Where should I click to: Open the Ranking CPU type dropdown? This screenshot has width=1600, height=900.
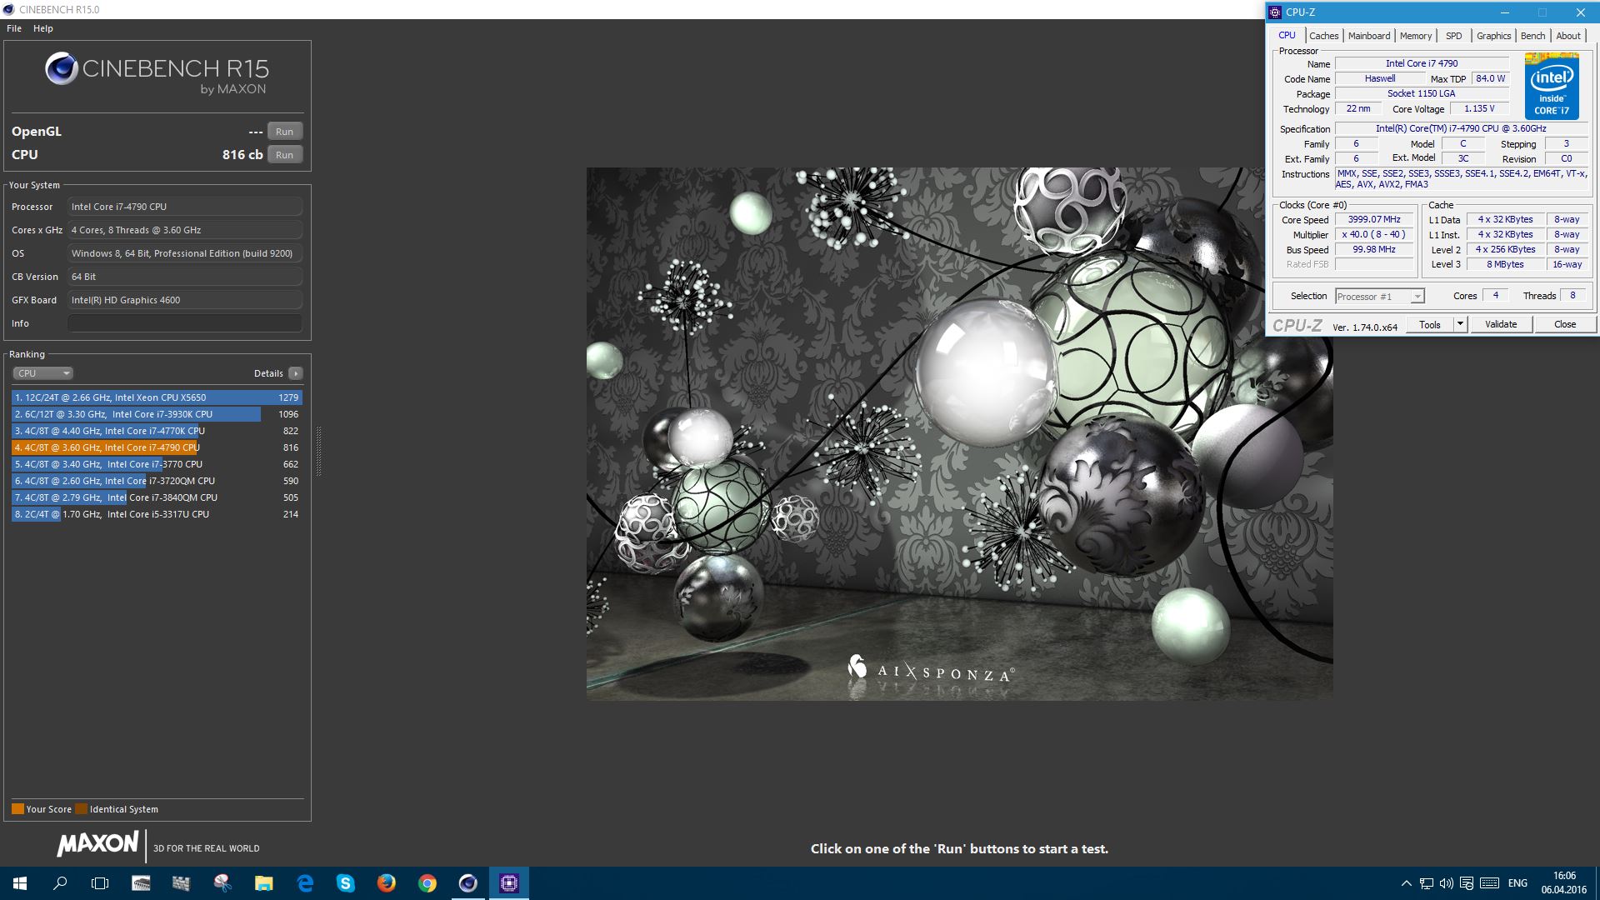[x=43, y=373]
